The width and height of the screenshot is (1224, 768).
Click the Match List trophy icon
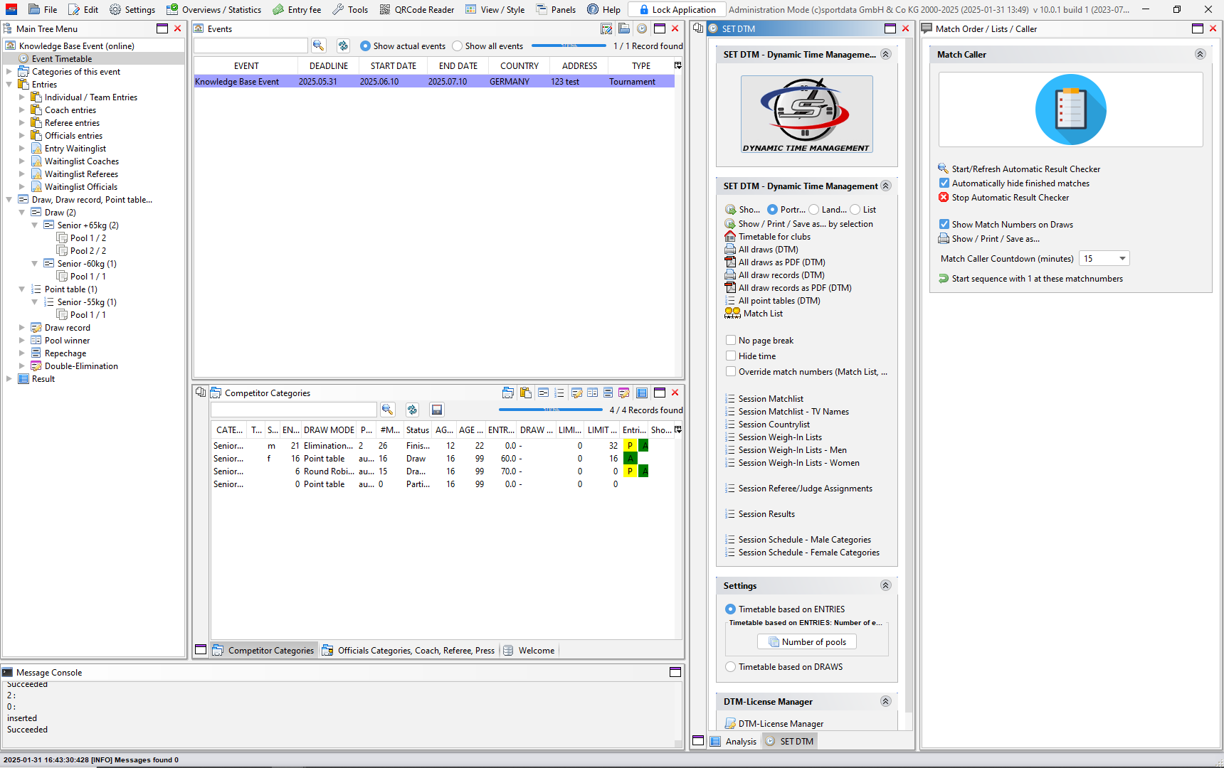tap(732, 313)
